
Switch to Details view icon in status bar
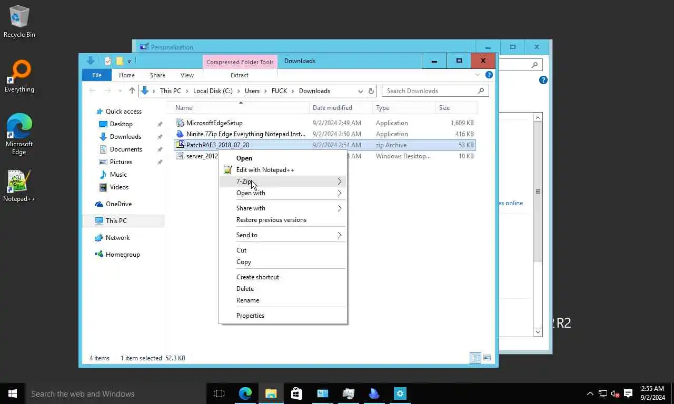point(475,358)
